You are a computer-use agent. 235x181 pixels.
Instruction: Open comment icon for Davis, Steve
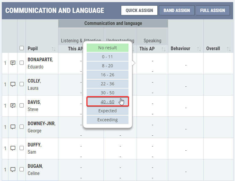(13, 106)
